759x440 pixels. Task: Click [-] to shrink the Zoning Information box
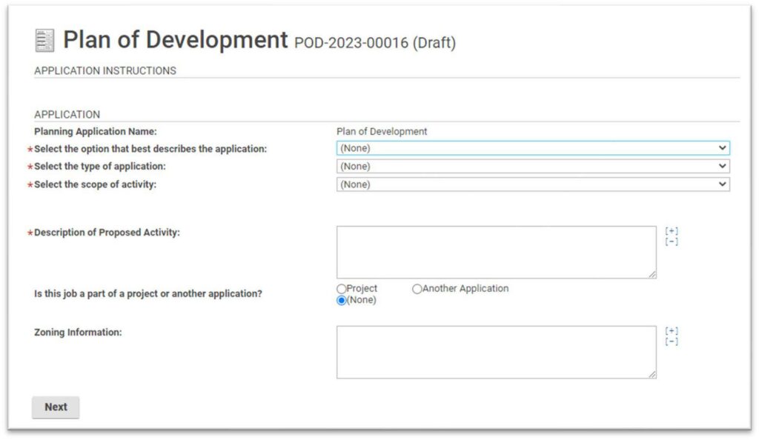pos(671,342)
